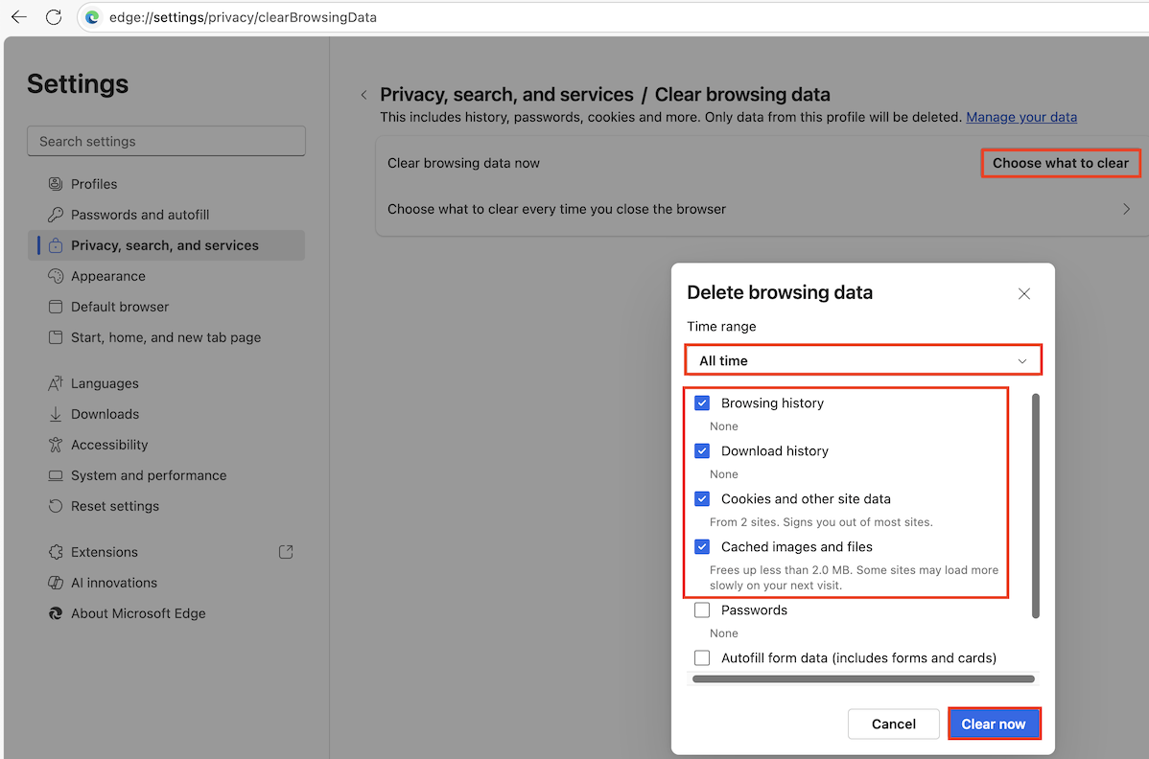Image resolution: width=1149 pixels, height=759 pixels.
Task: Uncheck the Browsing history checkbox
Action: pos(702,402)
